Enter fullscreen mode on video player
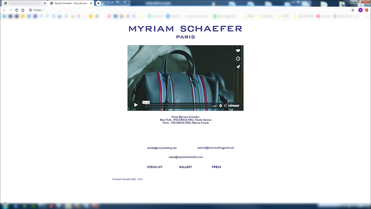Screen dimensions: 371x209 [225, 105]
